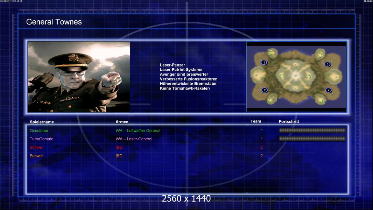Click WA – Laser-General army entry
This screenshot has width=373, height=210.
click(x=134, y=139)
